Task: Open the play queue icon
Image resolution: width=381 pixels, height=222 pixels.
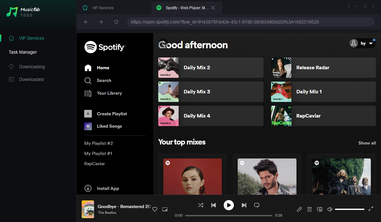Action: coord(309,209)
